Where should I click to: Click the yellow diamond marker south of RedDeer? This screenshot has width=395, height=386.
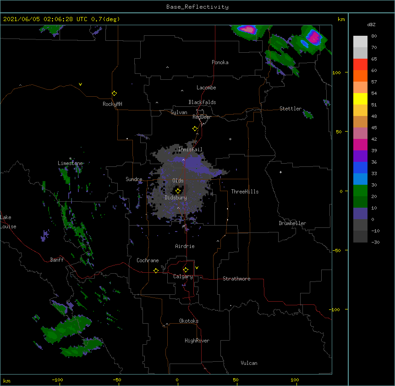pos(195,129)
